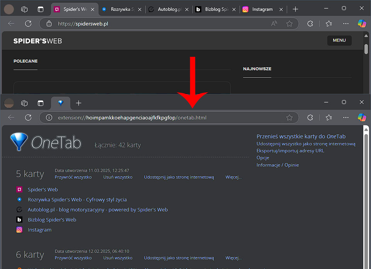This screenshot has height=269, width=371.
Task: Expand Więcej... for 6 karty group
Action: 233,258
